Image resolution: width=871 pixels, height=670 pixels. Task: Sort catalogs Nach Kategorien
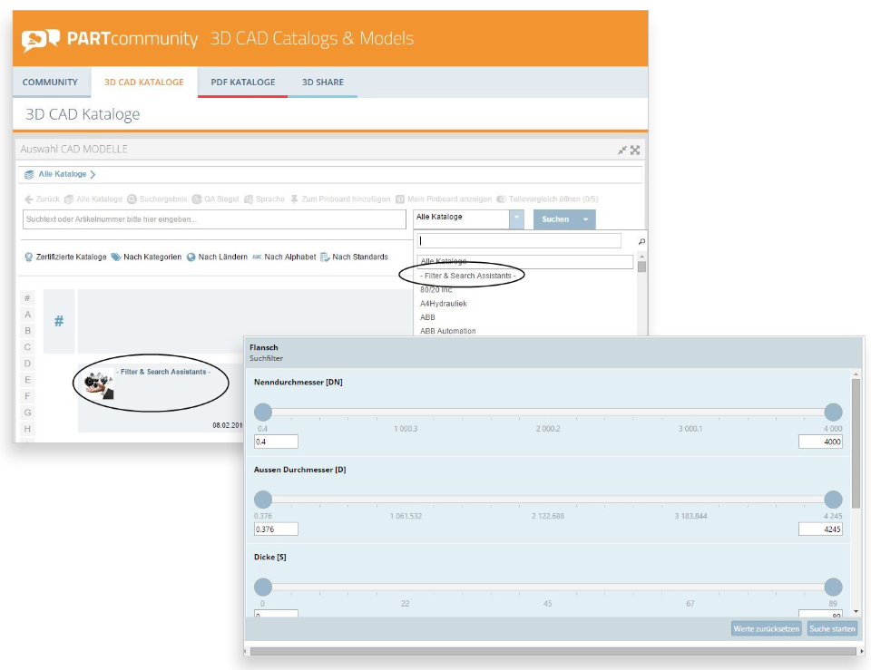[146, 257]
